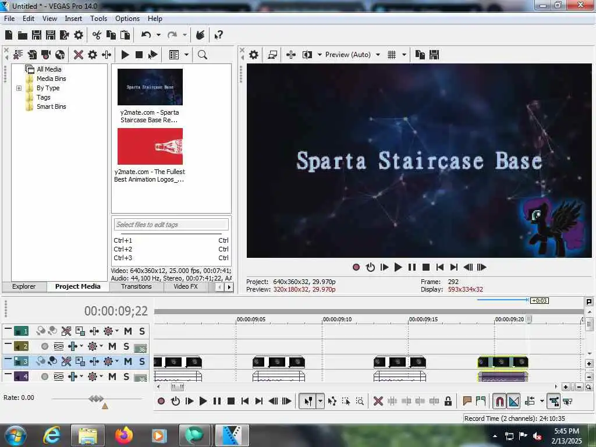
Task: Toggle Enable Snapping magnet button
Action: 500,401
